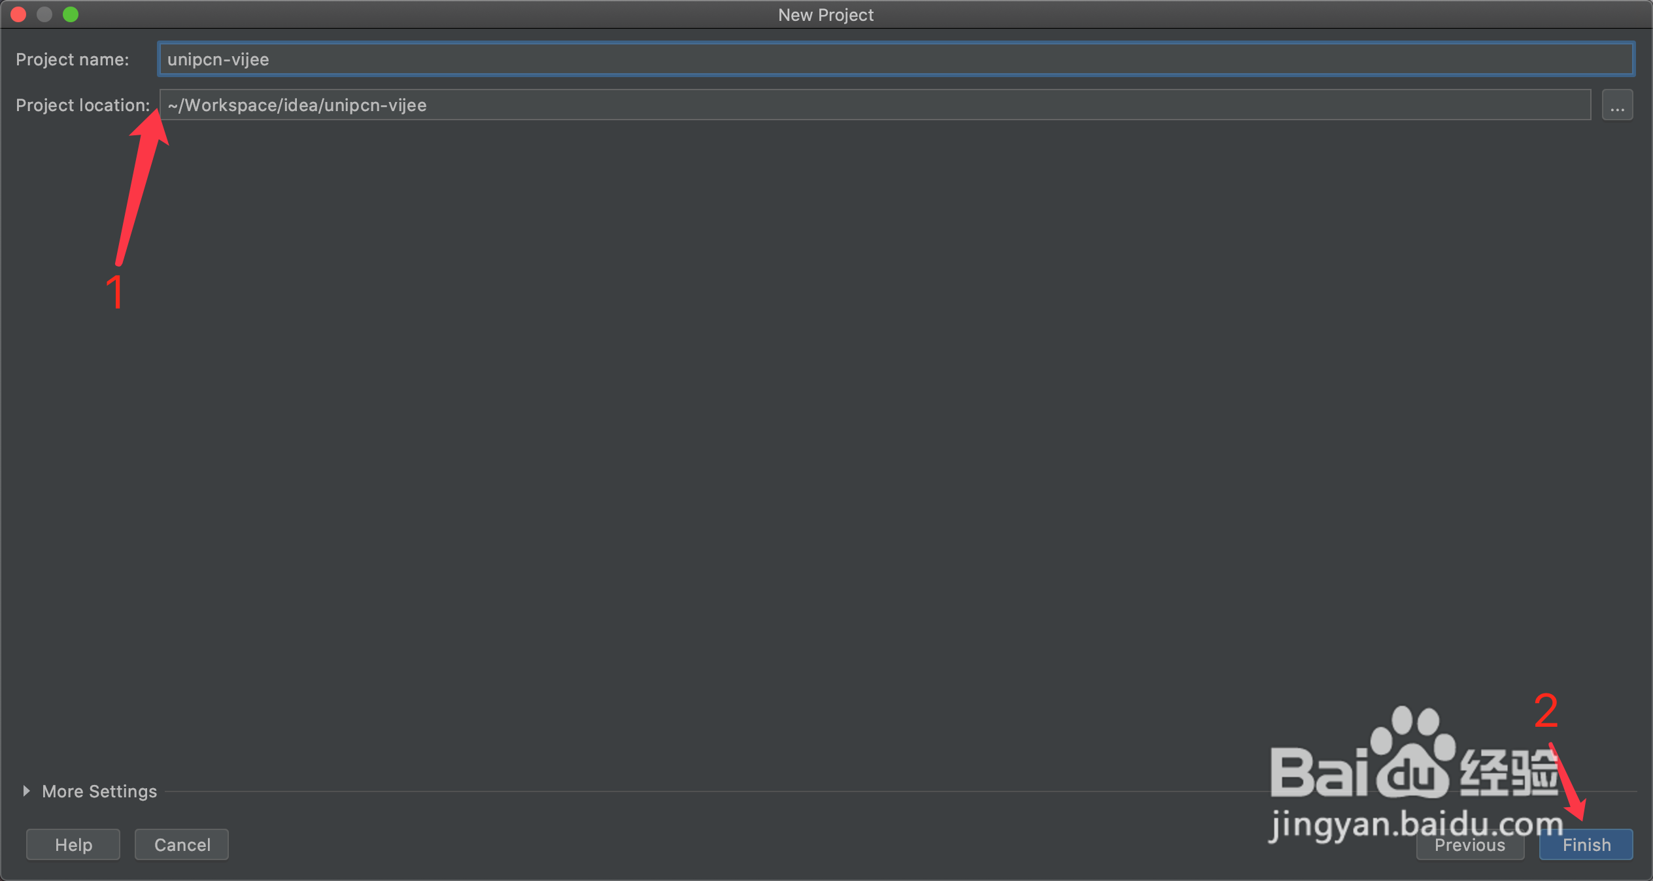This screenshot has width=1653, height=881.
Task: Focus the Project name input field
Action: click(x=896, y=59)
